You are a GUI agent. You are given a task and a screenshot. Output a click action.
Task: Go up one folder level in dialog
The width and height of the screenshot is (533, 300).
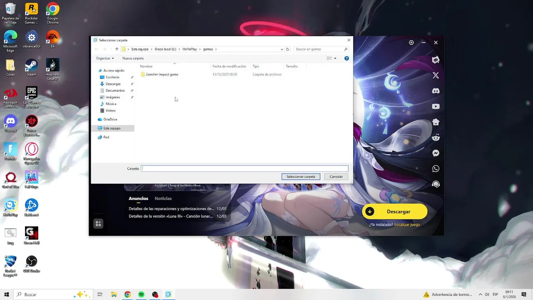pos(117,49)
